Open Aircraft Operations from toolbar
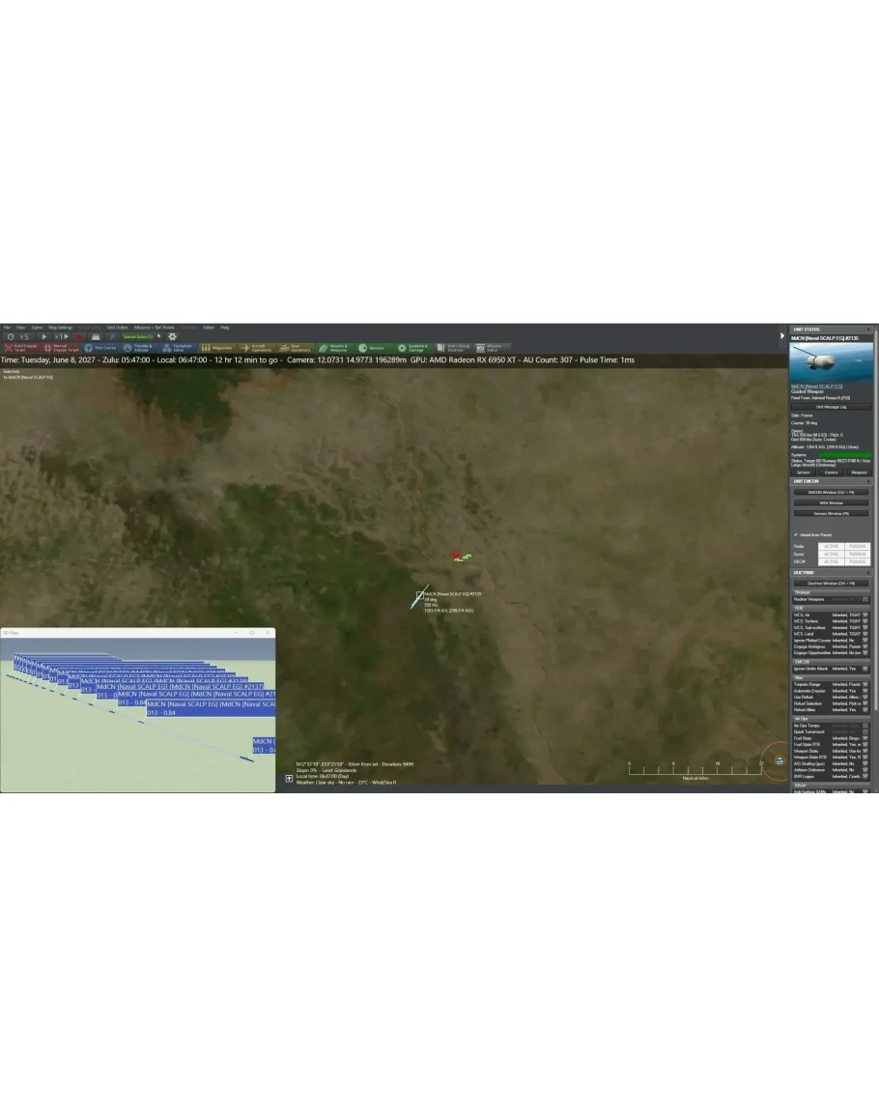 coord(256,348)
